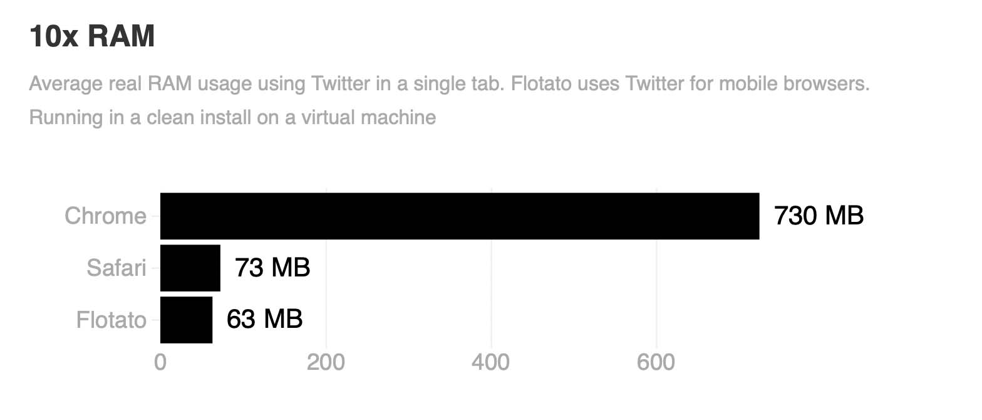Click the "10x RAM" heading

coord(91,36)
